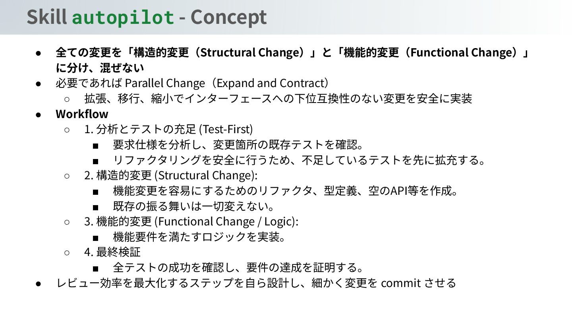The image size is (572, 322).
Task: Click the green 'autopilot' word in title
Action: click(123, 17)
